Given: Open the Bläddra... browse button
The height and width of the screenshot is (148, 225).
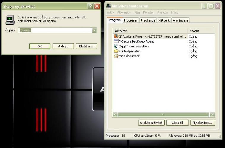Looking at the screenshot, I should pyautogui.click(x=86, y=46).
